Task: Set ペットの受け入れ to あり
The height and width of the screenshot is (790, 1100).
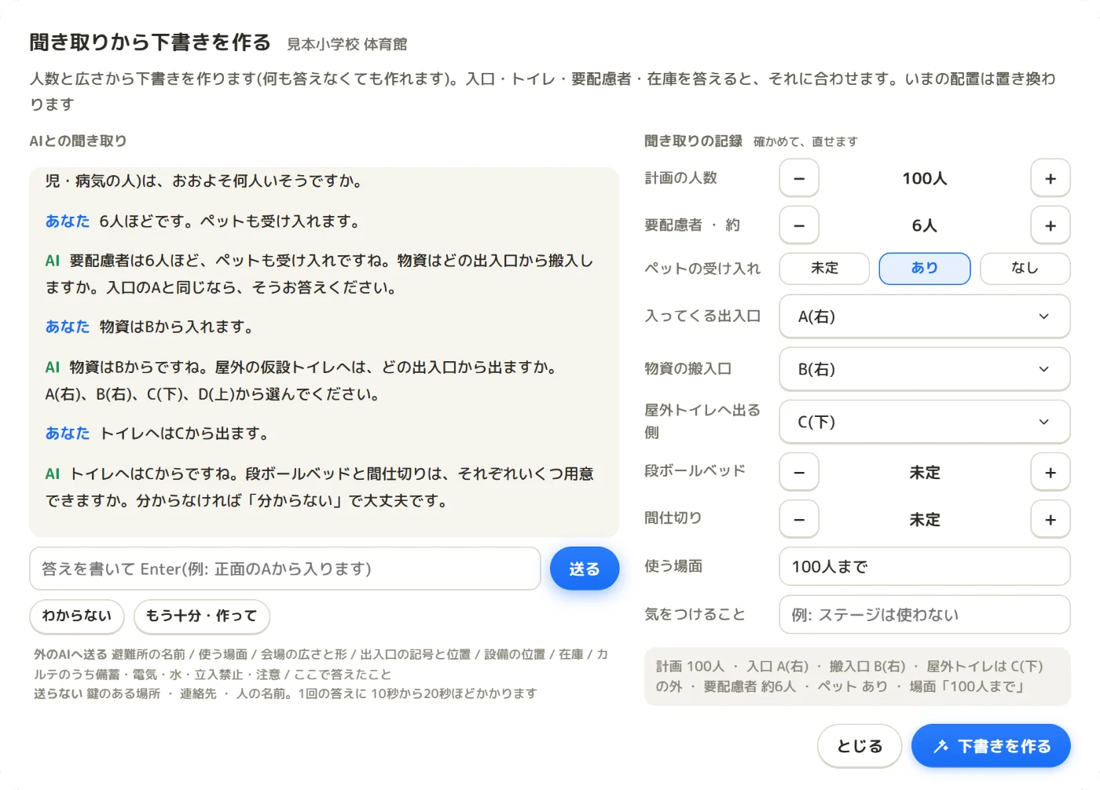Action: pyautogui.click(x=925, y=269)
